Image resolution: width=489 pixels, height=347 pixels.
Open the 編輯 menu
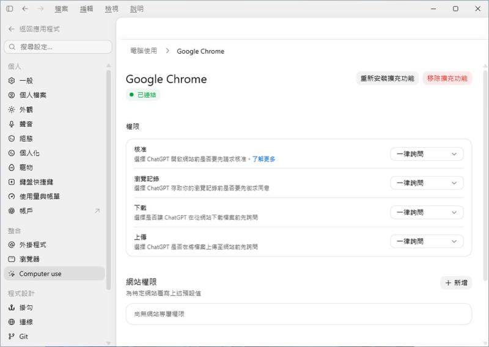[x=86, y=9]
